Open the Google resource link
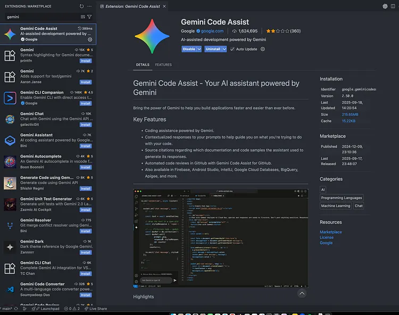 pos(326,243)
